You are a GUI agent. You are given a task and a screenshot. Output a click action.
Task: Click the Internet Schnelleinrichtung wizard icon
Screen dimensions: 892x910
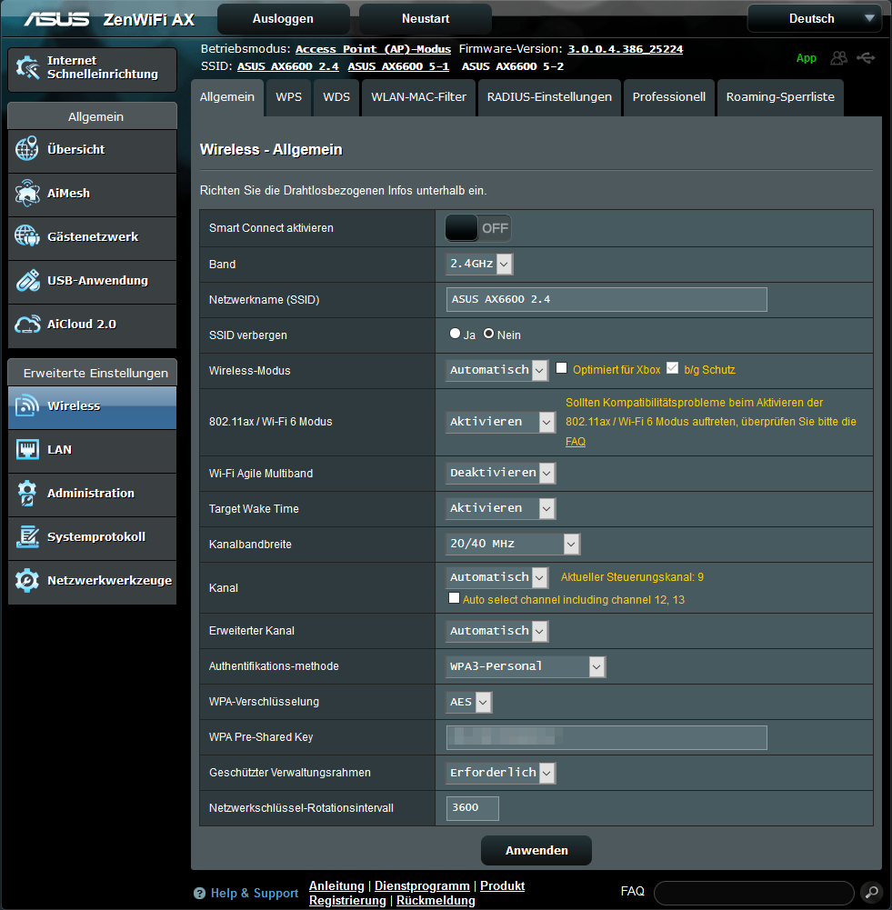27,67
